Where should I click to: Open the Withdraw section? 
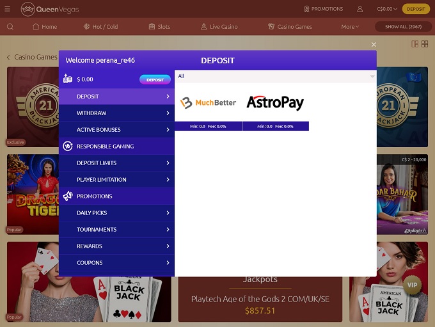[116, 113]
